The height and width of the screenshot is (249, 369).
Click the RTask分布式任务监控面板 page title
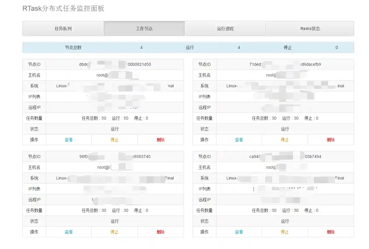pos(63,8)
